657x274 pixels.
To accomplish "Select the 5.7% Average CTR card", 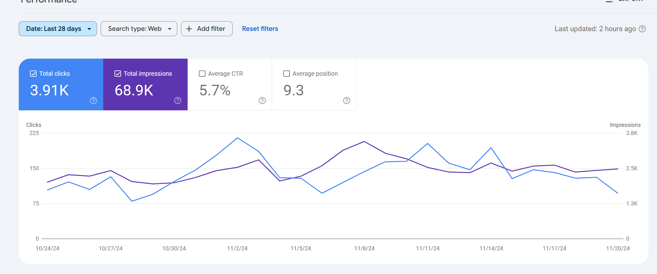I will tap(230, 84).
